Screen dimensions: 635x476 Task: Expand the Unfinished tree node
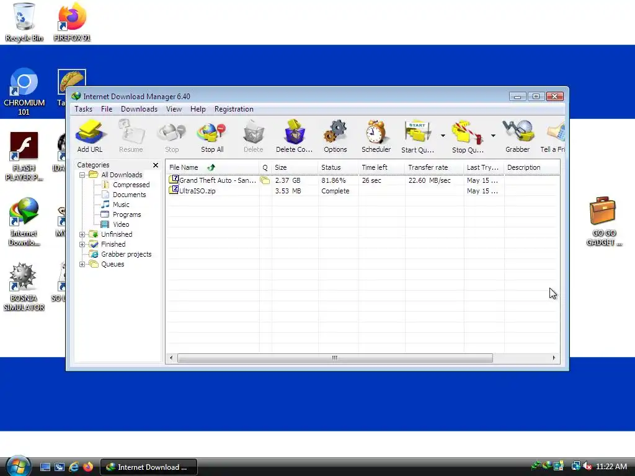(82, 234)
